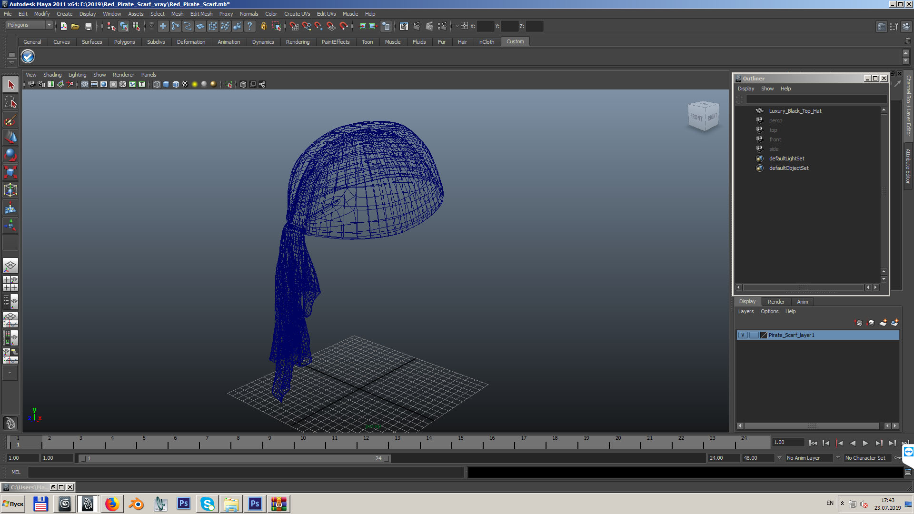Image resolution: width=914 pixels, height=514 pixels.
Task: Select Luxury_Black_Top_Hat in the Outliner
Action: [x=795, y=111]
